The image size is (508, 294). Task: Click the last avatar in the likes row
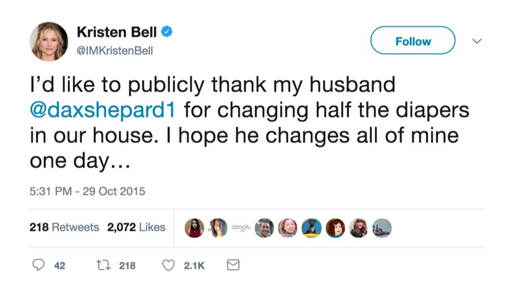click(382, 228)
